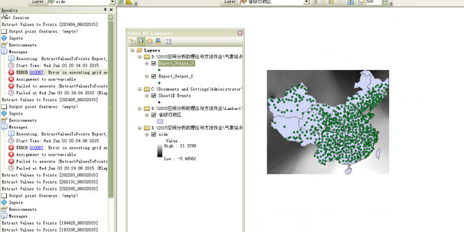
Task: Toggle visibility of Export_Output_2 layer
Action: (x=154, y=76)
